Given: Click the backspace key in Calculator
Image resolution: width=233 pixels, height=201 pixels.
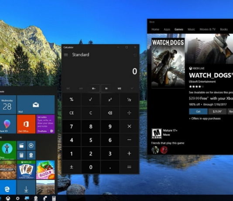Looking at the screenshot, I should [x=110, y=113].
